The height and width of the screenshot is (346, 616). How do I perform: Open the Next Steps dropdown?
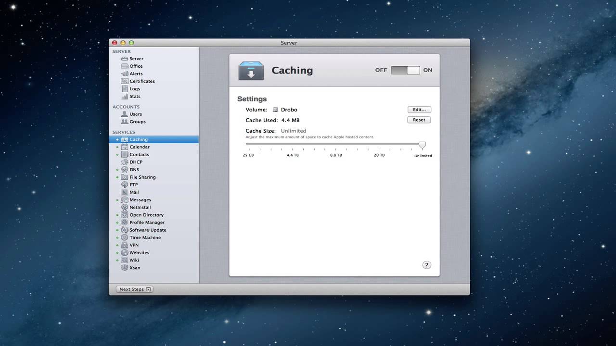(x=135, y=289)
